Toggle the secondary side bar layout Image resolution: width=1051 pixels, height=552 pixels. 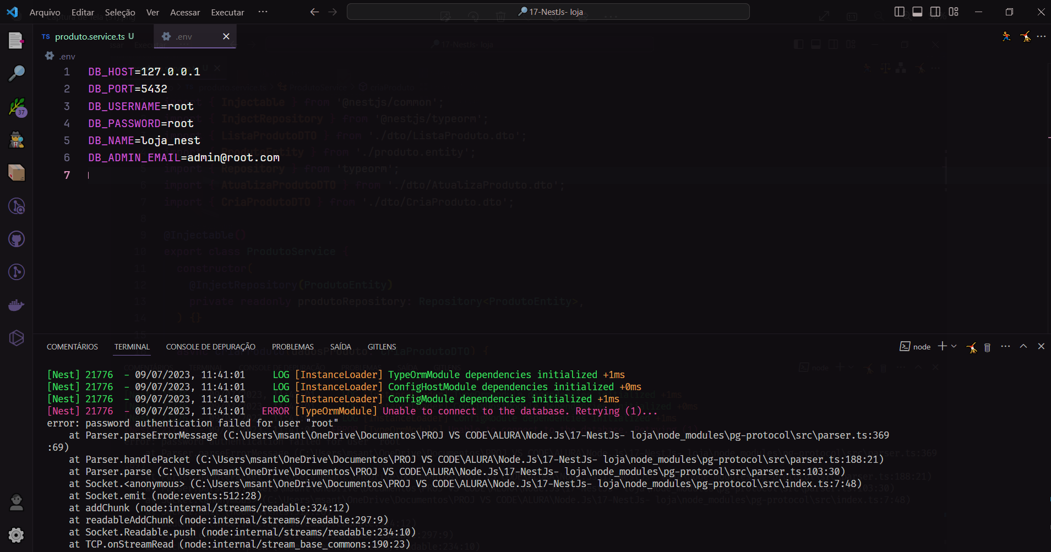935,12
